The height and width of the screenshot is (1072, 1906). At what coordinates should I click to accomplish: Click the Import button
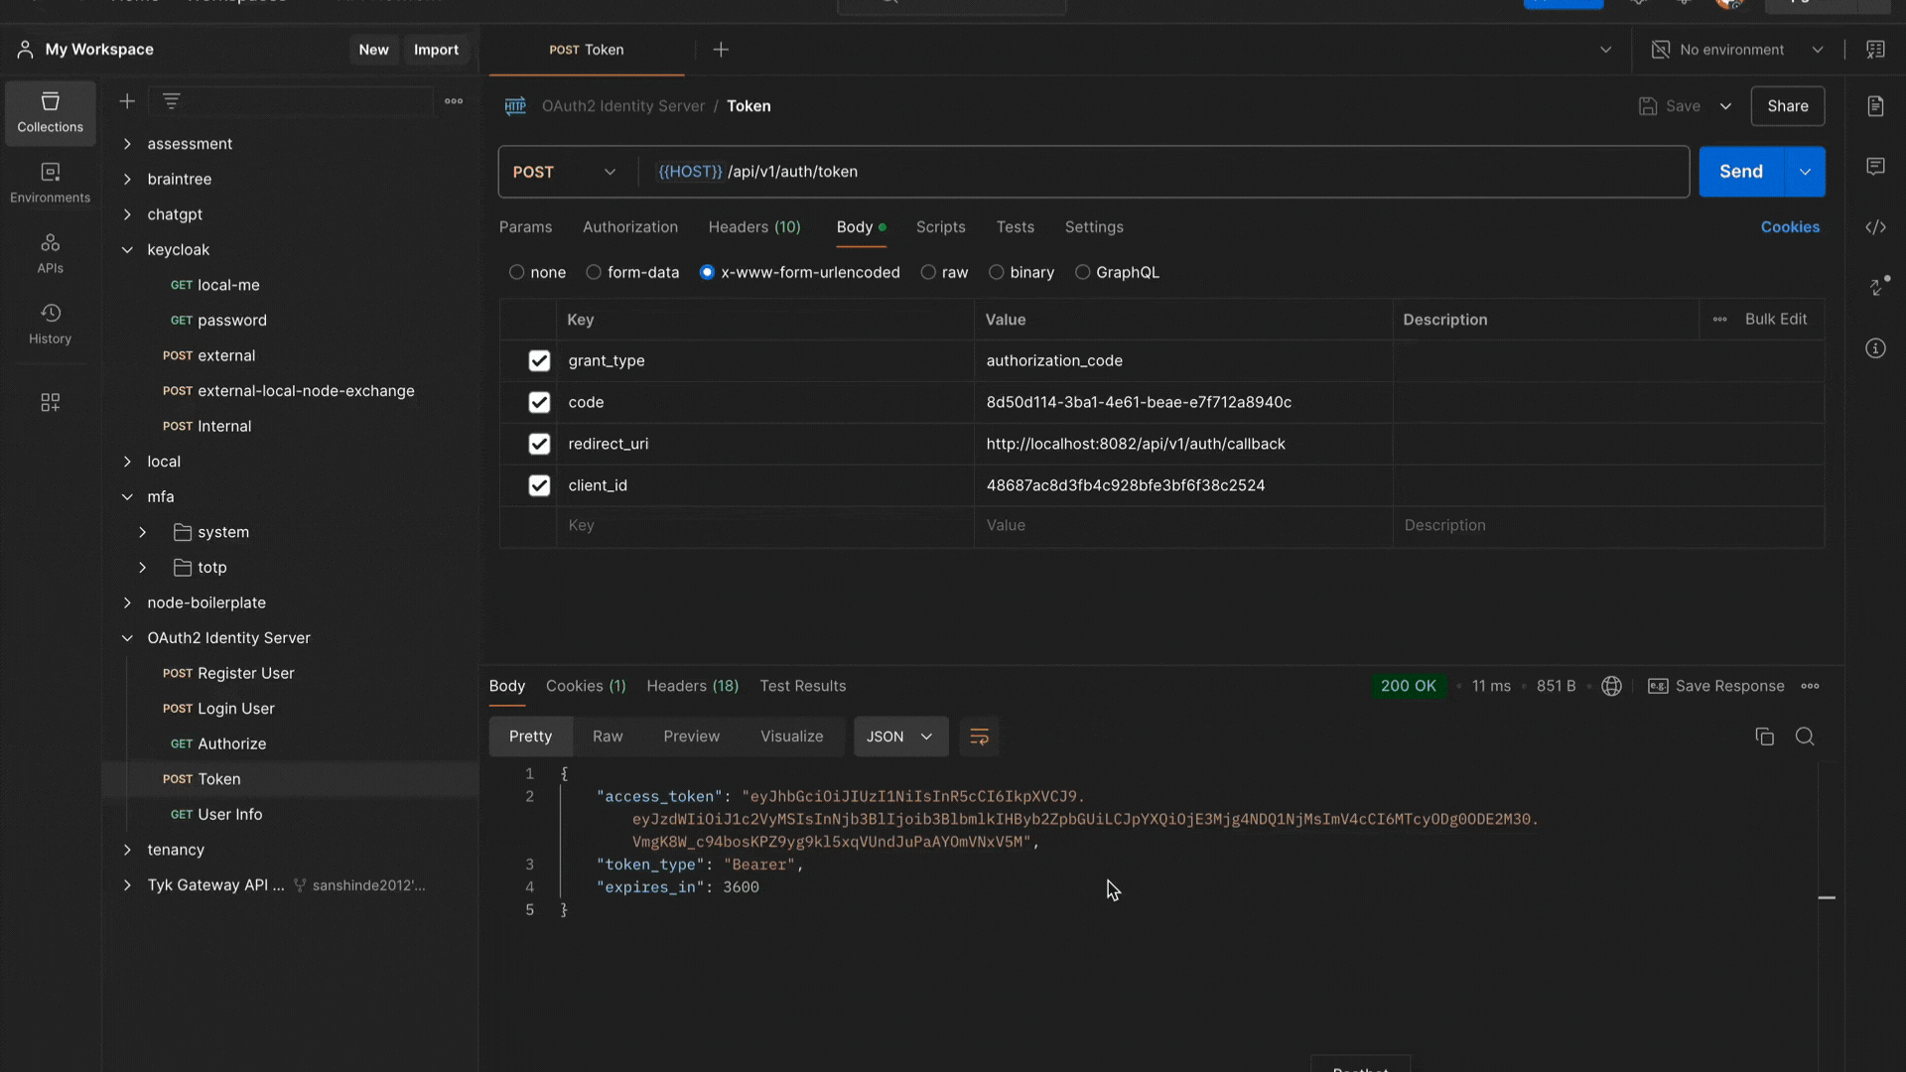pyautogui.click(x=436, y=50)
